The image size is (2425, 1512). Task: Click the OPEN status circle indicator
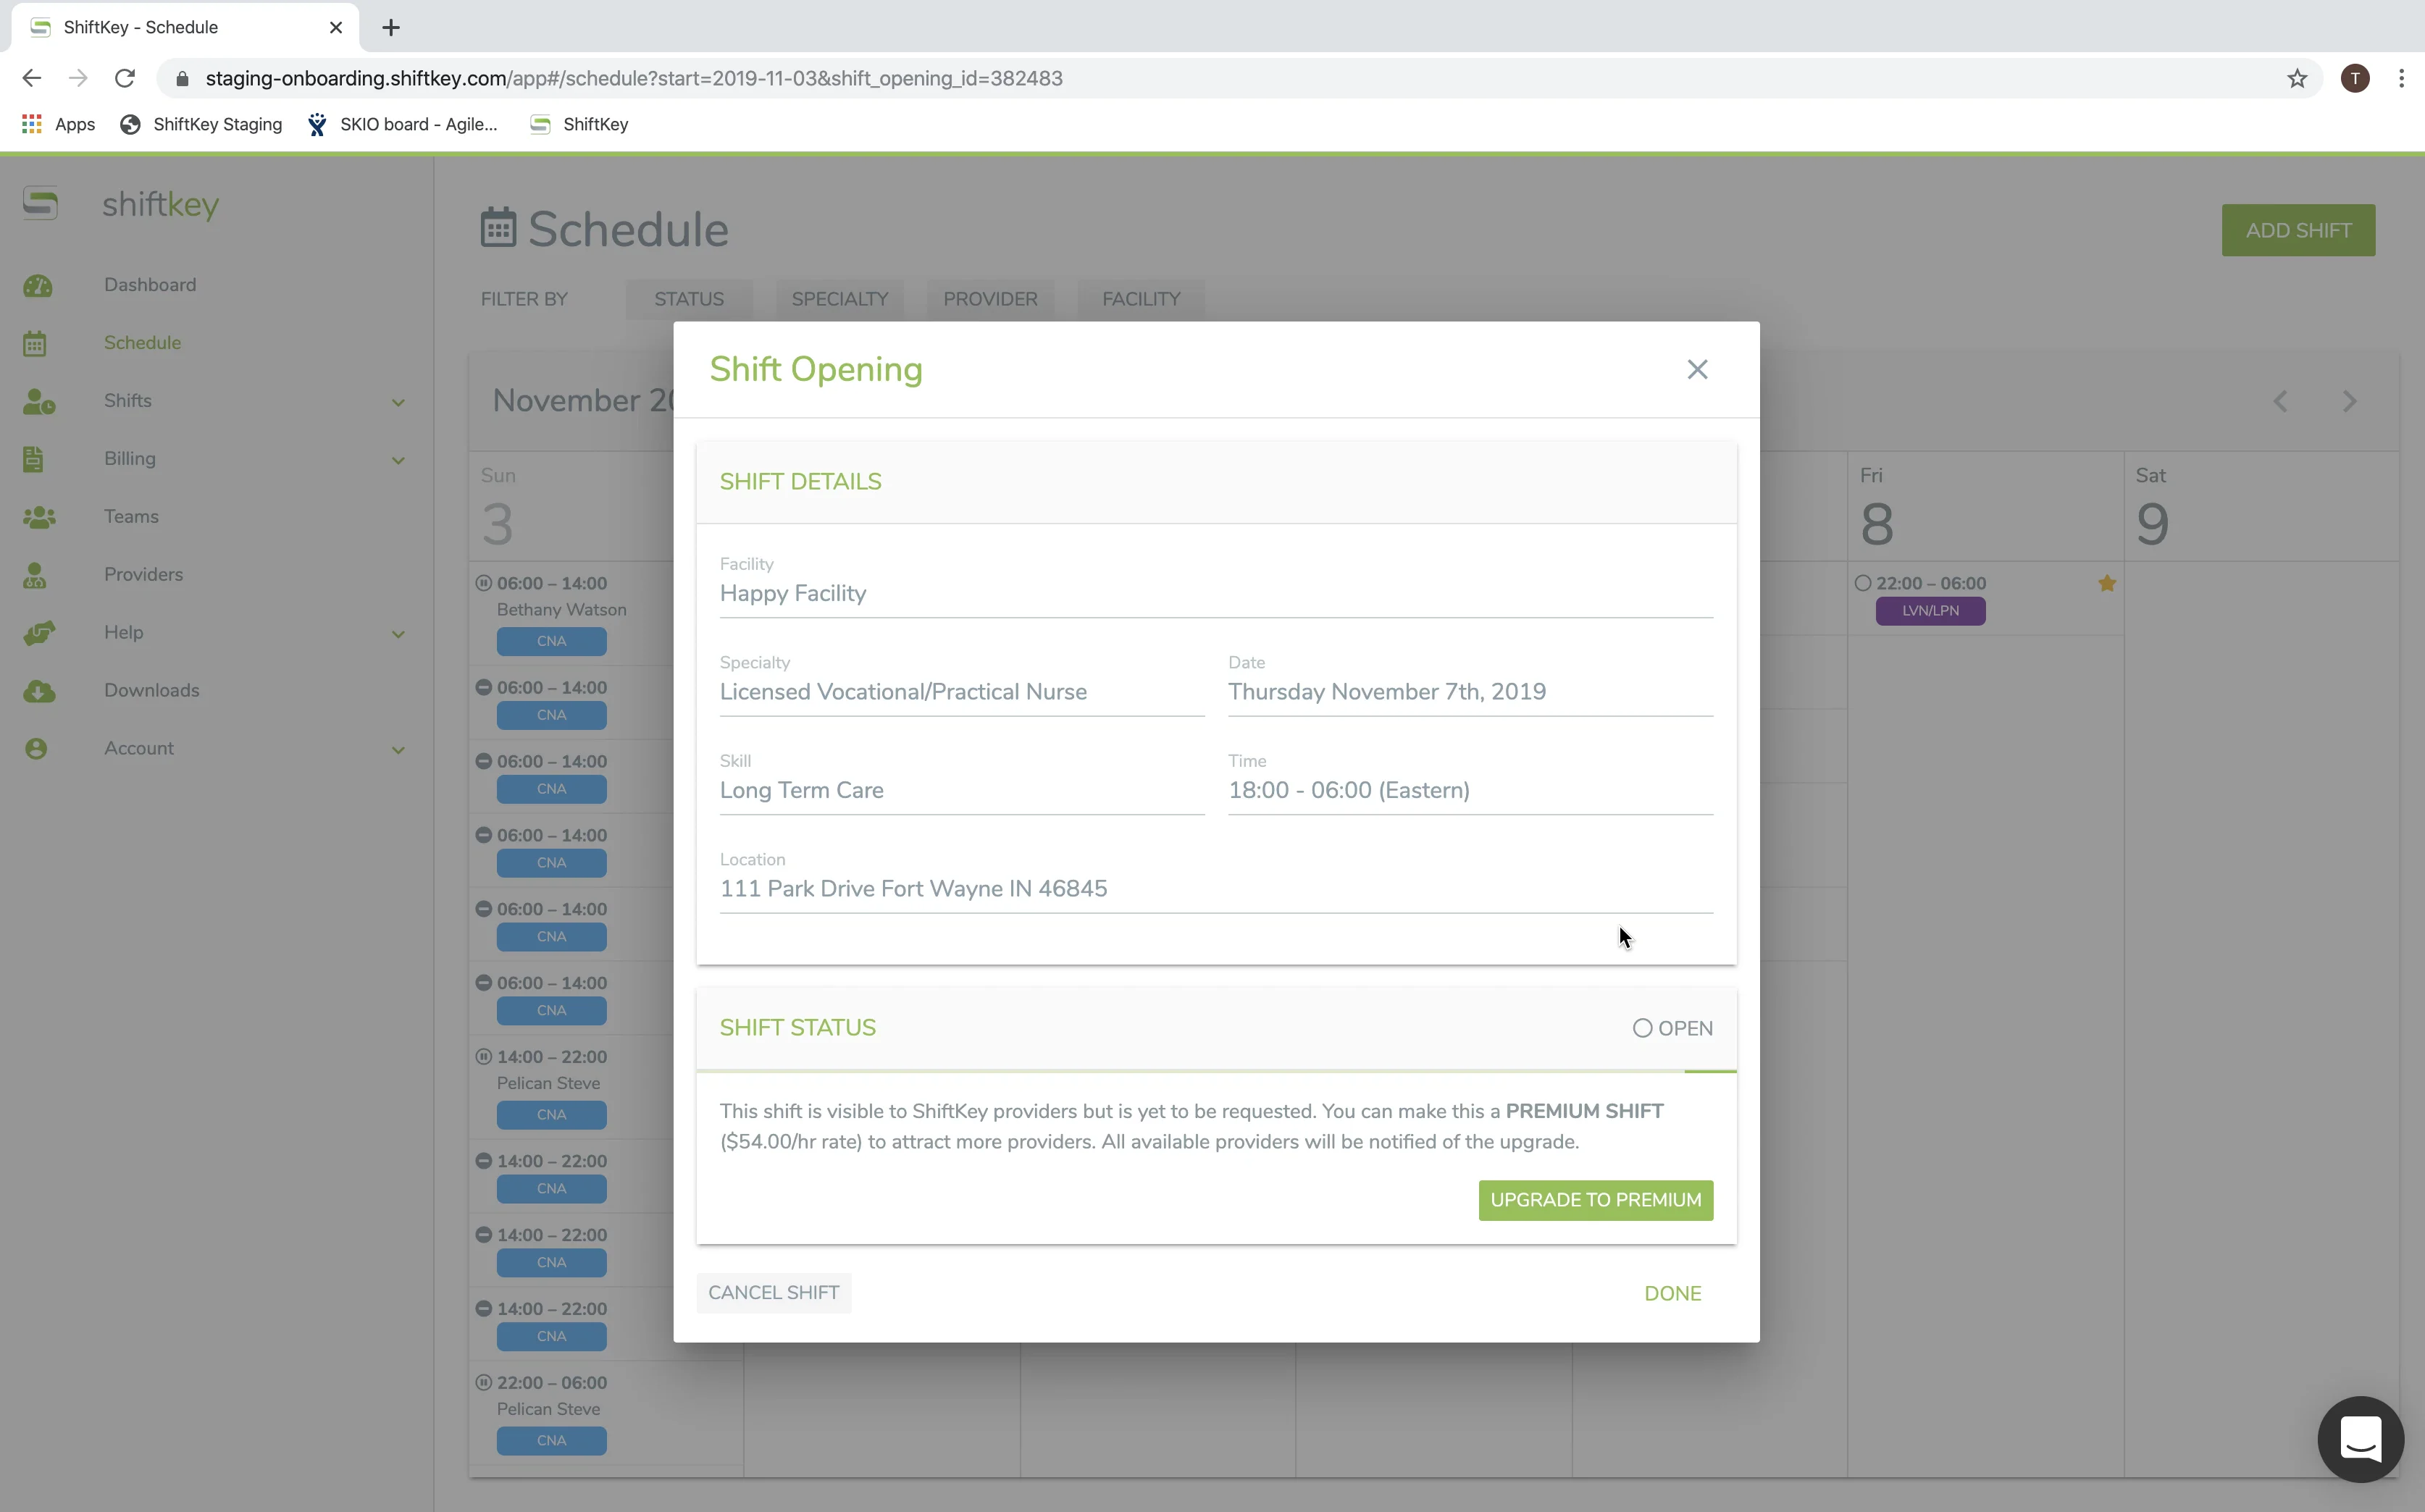click(1642, 1028)
